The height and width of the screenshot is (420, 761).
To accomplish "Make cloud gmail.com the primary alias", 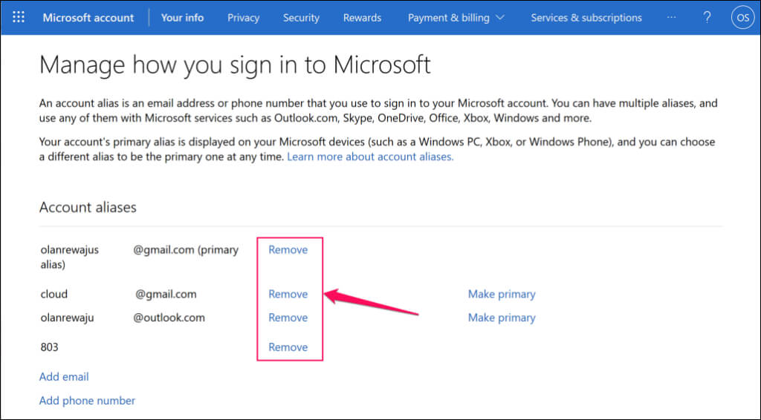I will pyautogui.click(x=502, y=294).
